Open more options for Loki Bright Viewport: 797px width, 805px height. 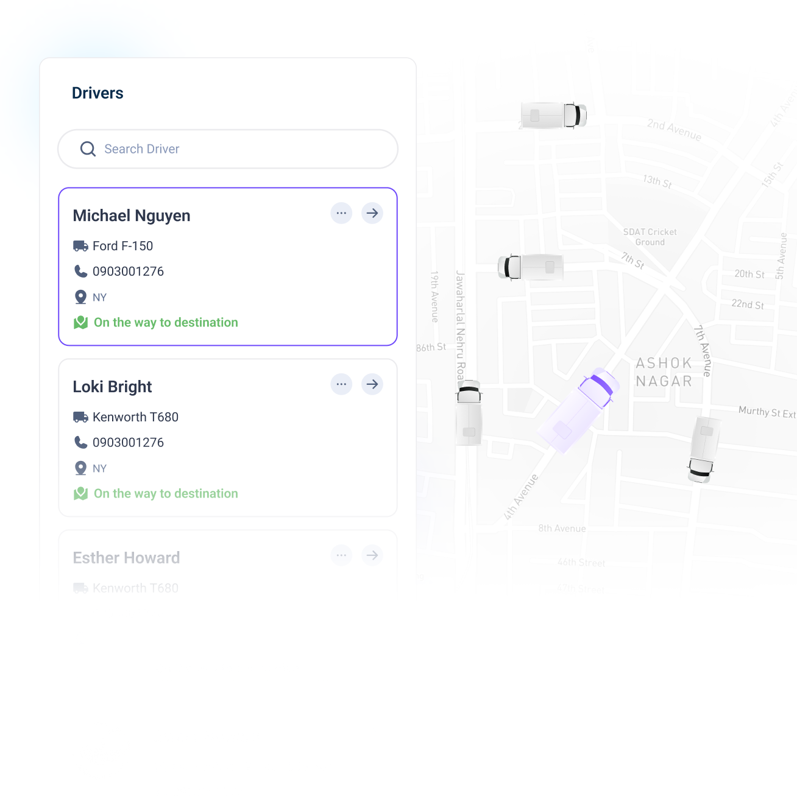pyautogui.click(x=341, y=384)
